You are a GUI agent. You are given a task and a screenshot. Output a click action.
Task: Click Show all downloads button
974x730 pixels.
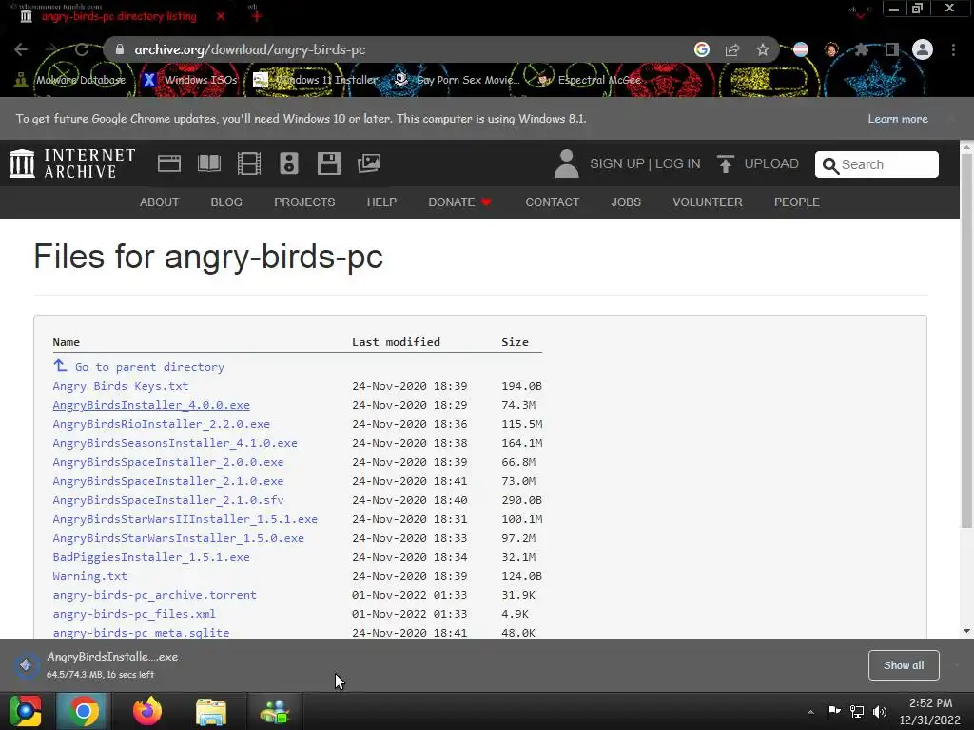904,665
